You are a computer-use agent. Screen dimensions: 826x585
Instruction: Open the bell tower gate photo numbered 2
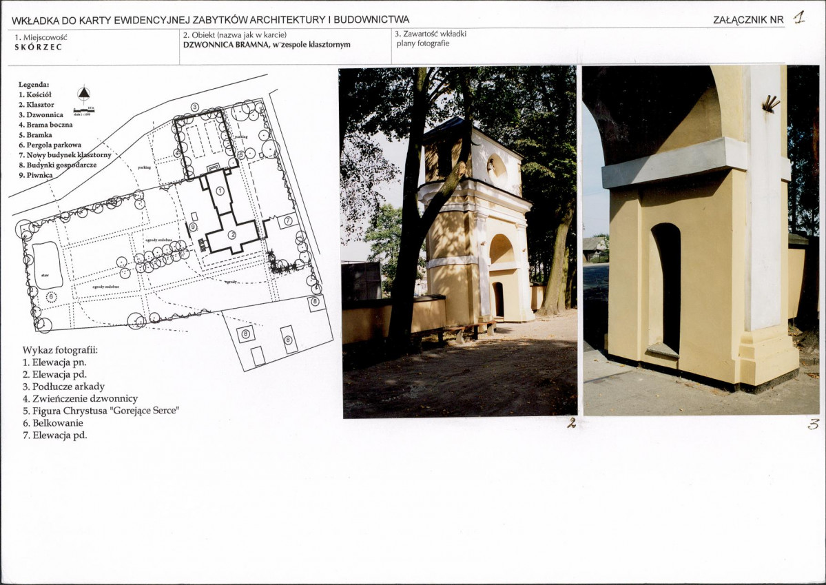458,241
